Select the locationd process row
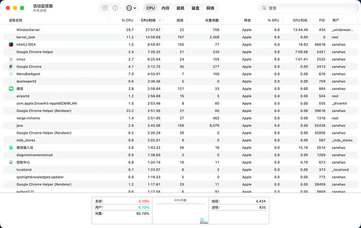 point(180,169)
